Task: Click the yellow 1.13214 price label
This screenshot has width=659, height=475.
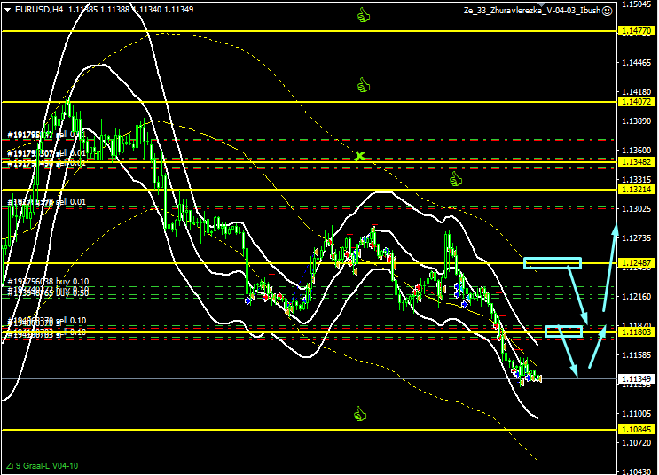Action: [637, 190]
